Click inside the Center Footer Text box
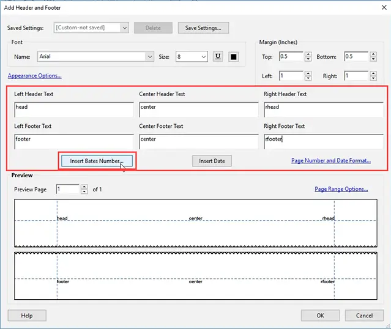This screenshot has width=391, height=329. point(199,142)
